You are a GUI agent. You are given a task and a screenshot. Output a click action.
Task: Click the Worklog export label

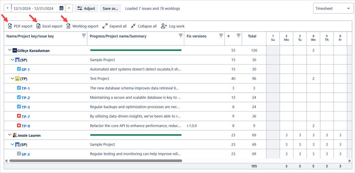tap(85, 26)
